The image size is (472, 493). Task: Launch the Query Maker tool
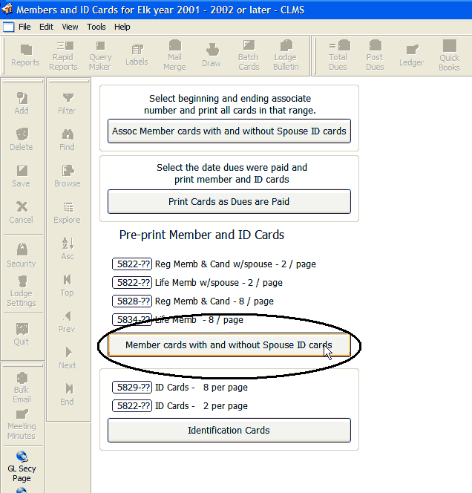100,56
